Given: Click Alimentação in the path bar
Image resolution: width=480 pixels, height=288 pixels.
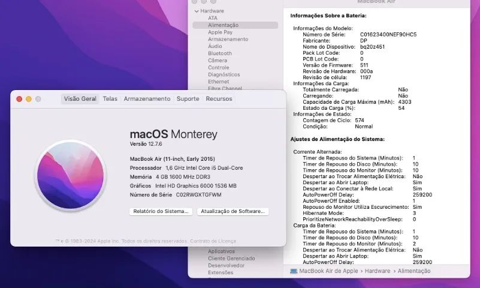Looking at the screenshot, I should point(414,271).
